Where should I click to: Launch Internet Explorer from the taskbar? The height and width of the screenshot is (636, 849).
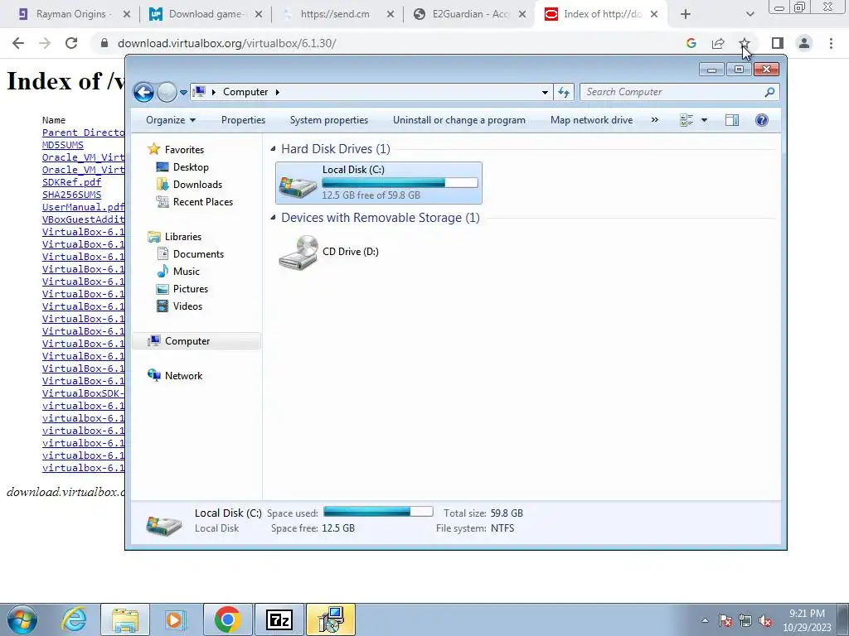pos(74,619)
